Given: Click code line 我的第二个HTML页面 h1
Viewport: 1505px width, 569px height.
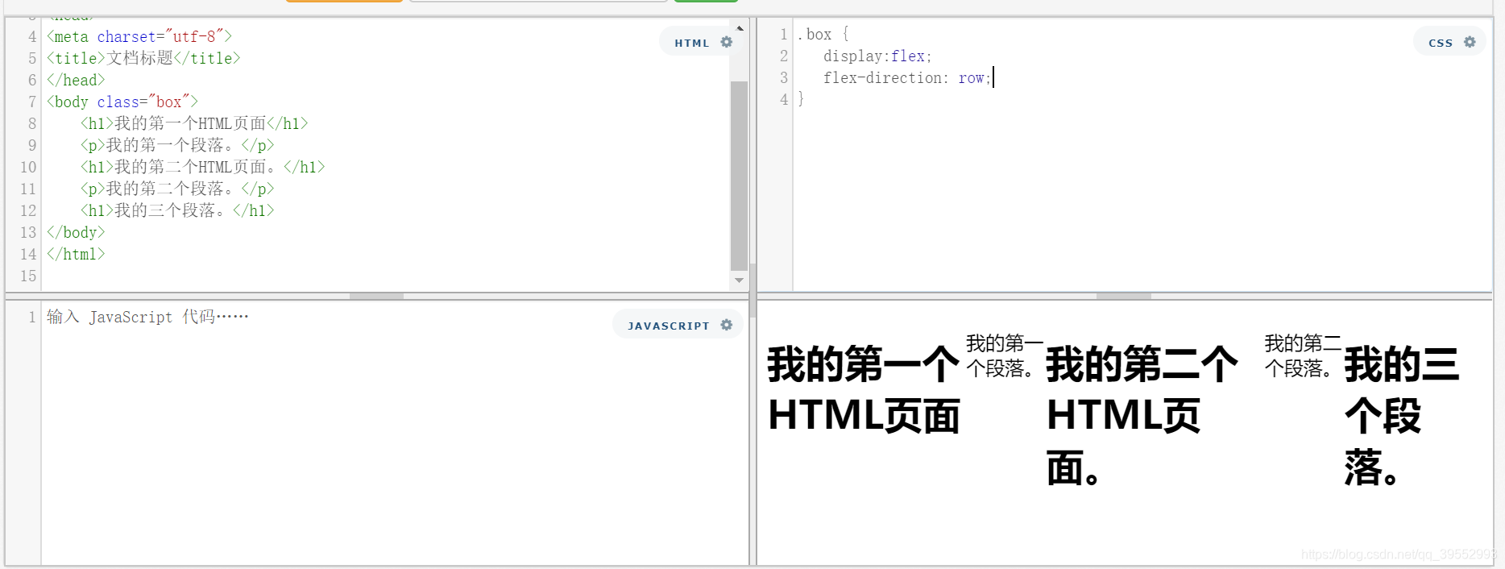Looking at the screenshot, I should pyautogui.click(x=202, y=167).
